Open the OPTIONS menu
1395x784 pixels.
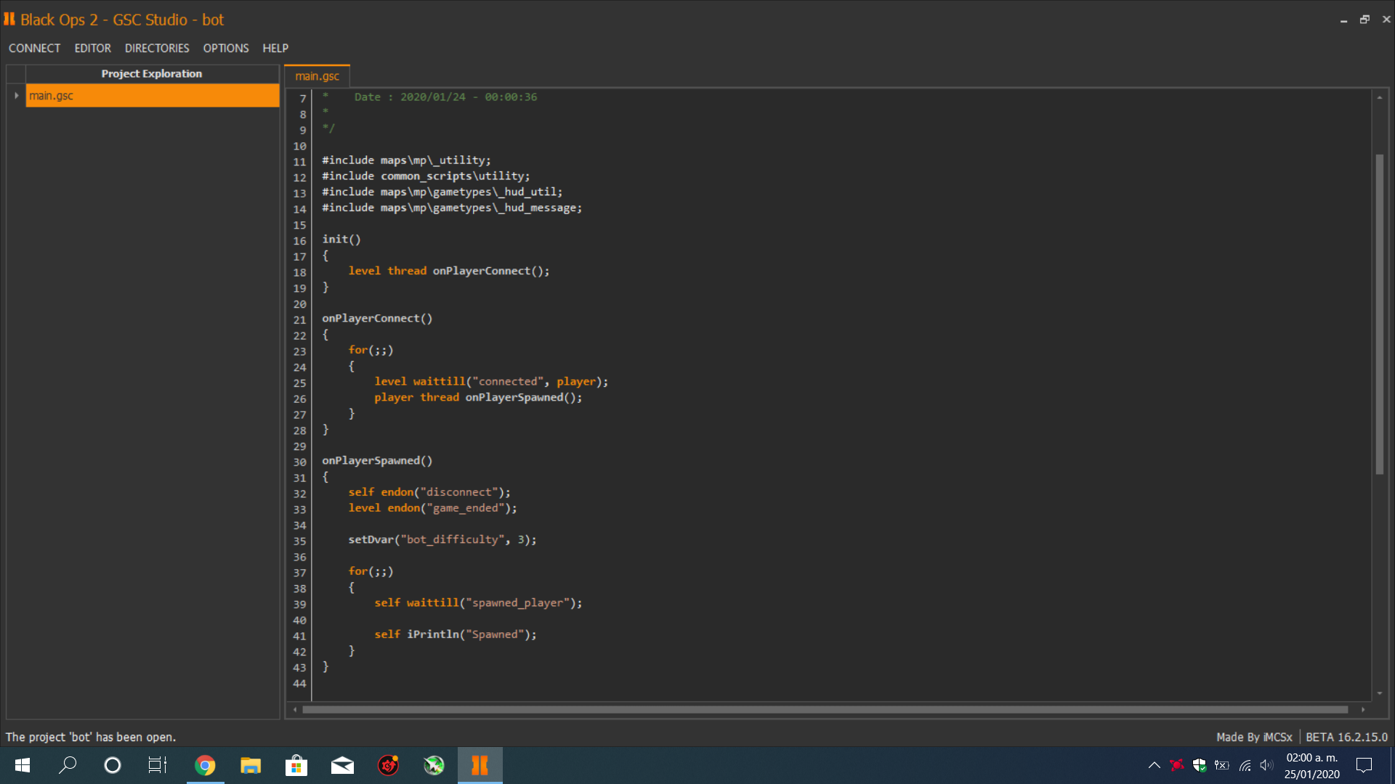(225, 48)
